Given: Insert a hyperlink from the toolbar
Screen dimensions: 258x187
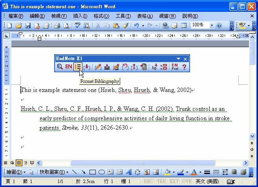Looking at the screenshot, I should point(165,26).
